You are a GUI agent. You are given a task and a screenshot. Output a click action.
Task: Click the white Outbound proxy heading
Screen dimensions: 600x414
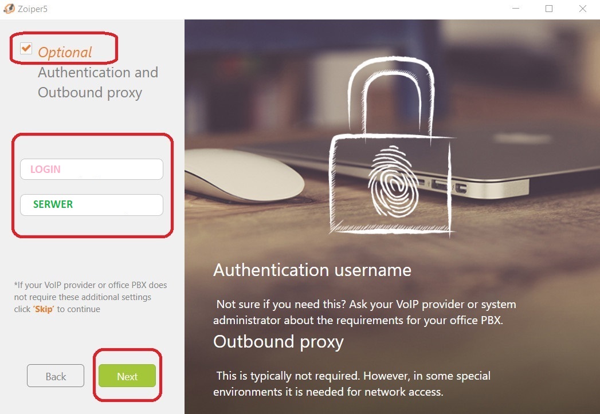[x=278, y=342]
